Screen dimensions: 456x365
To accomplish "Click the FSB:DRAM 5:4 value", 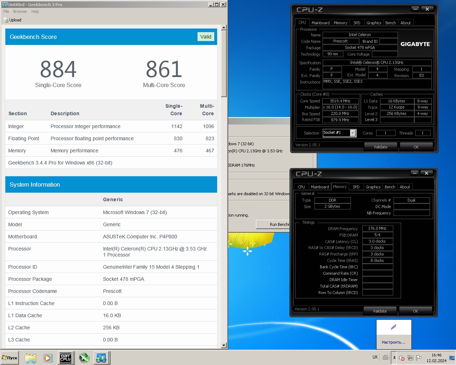I will (378, 235).
